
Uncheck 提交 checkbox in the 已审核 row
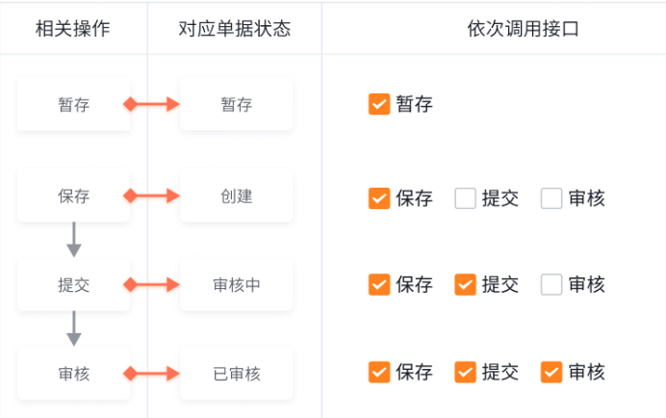tap(465, 372)
